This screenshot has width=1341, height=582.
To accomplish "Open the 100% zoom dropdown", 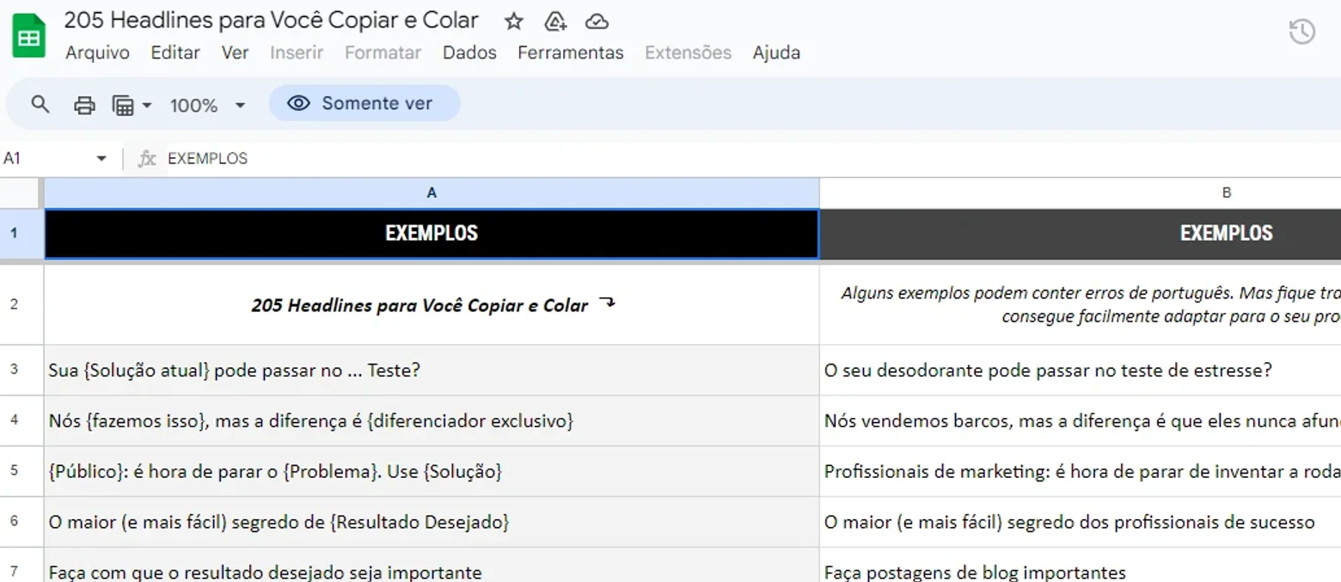I will coord(207,106).
